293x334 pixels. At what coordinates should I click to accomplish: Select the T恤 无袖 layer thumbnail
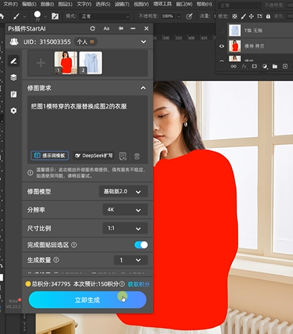click(235, 30)
